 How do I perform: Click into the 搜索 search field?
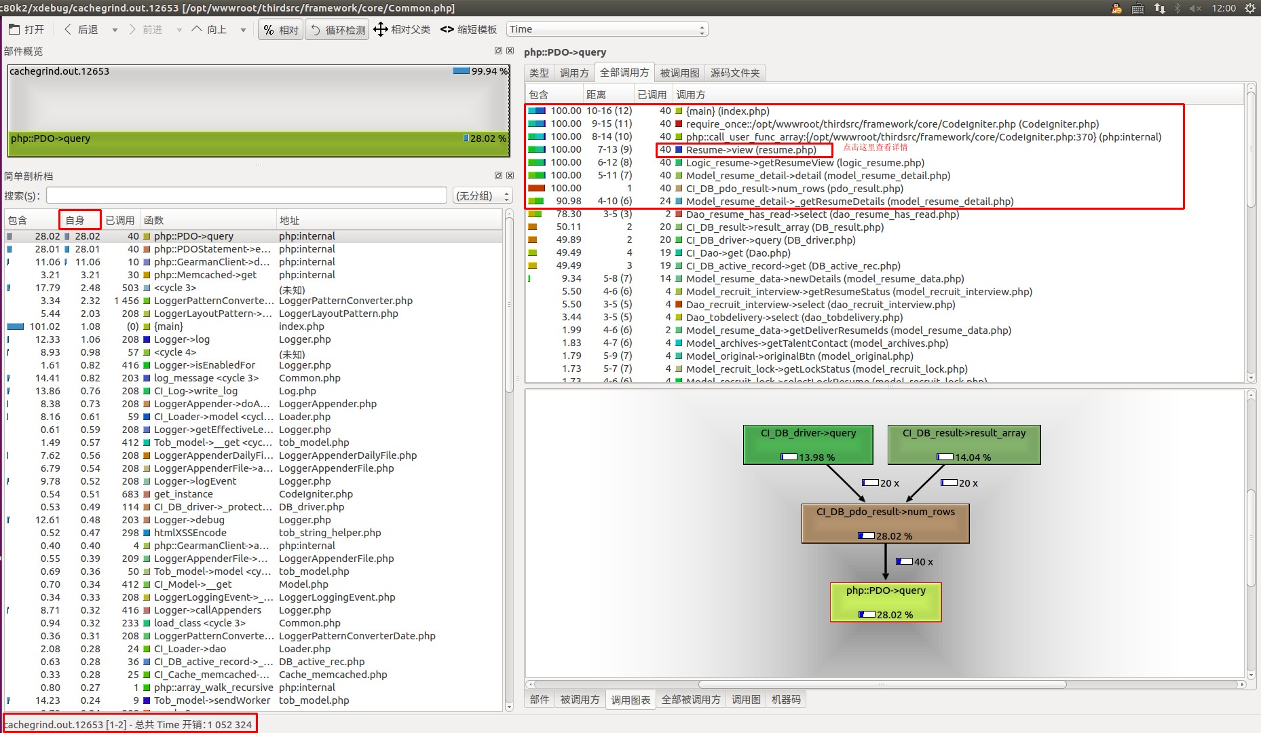246,195
